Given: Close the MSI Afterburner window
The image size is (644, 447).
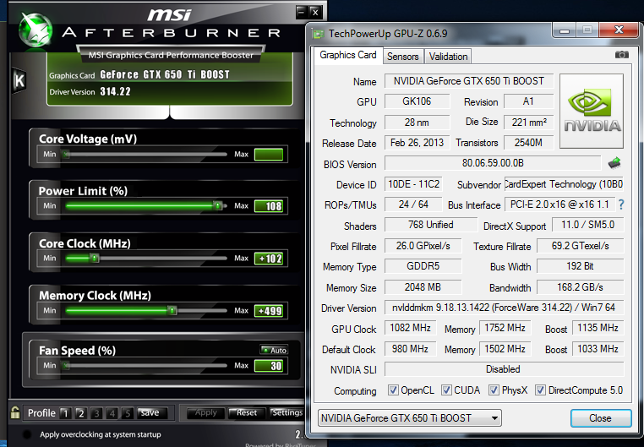Looking at the screenshot, I should point(315,12).
